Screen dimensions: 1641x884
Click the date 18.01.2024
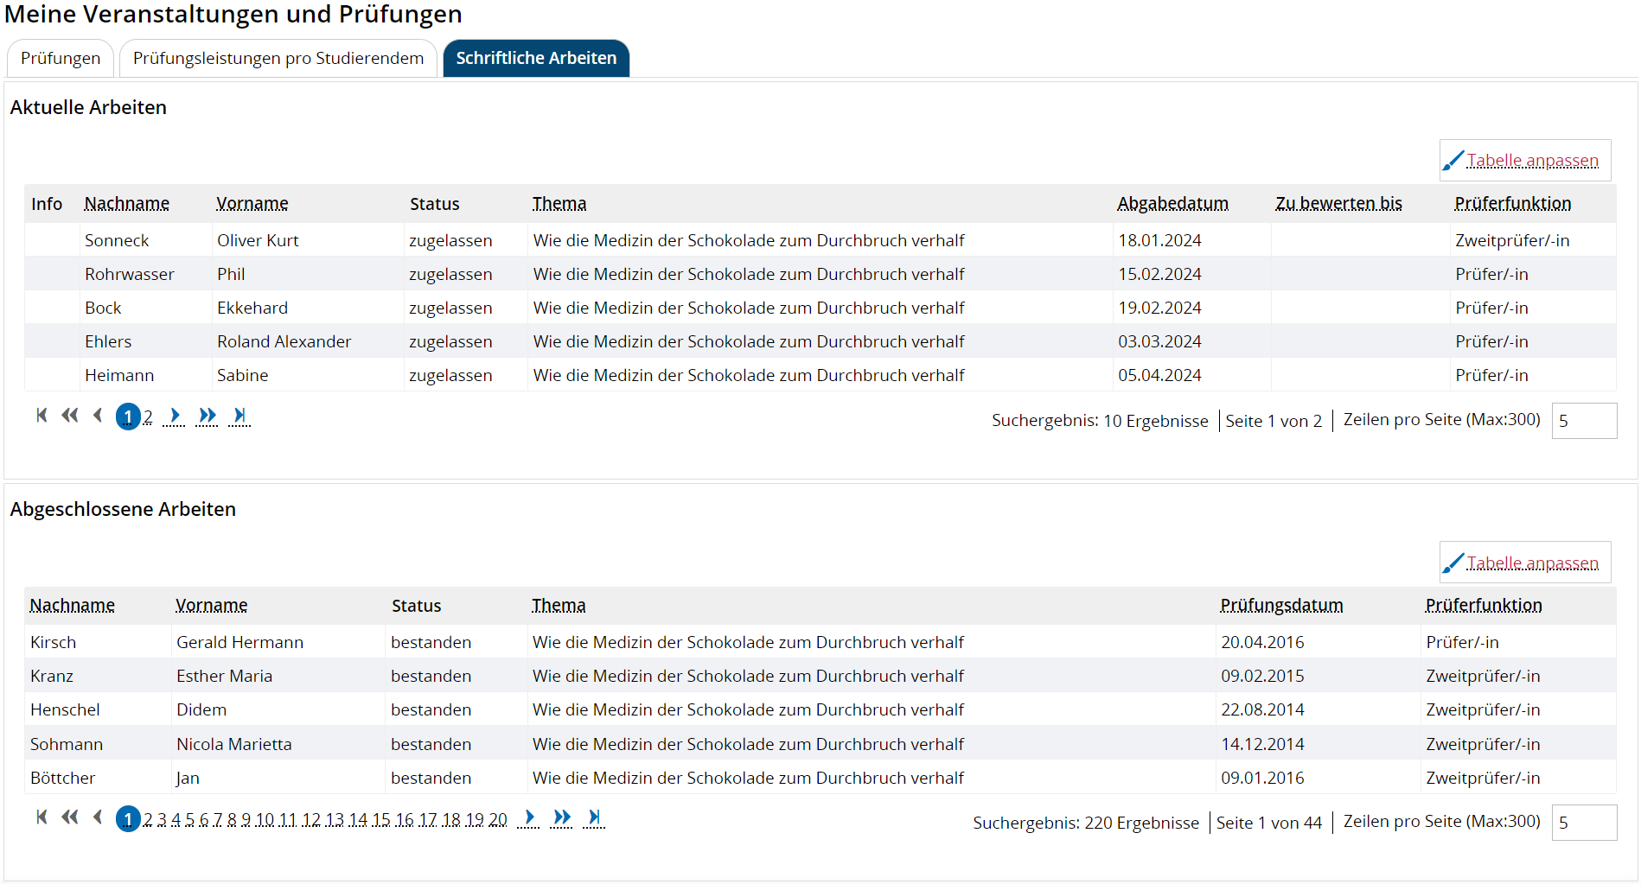point(1159,241)
